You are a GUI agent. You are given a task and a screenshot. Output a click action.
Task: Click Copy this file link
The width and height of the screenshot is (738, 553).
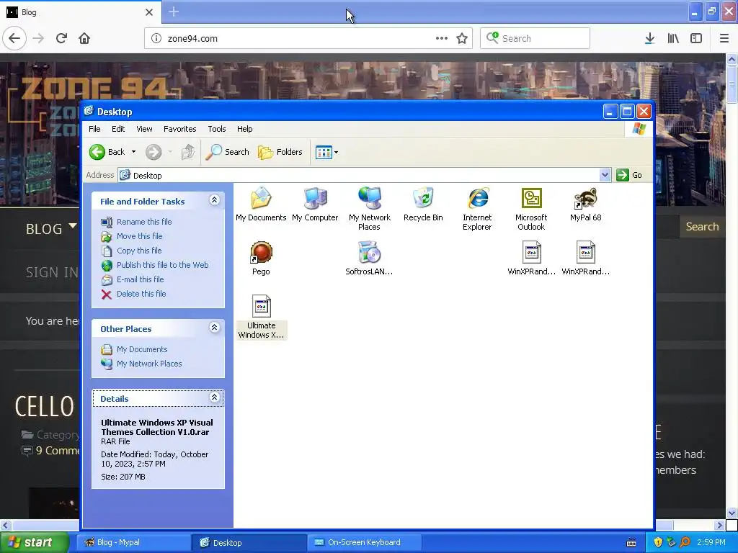click(139, 251)
